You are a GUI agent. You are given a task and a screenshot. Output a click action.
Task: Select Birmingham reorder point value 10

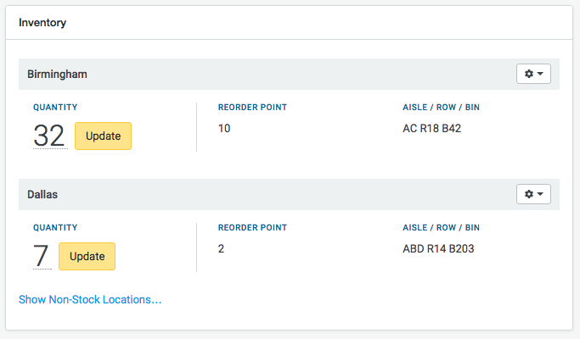(x=224, y=129)
